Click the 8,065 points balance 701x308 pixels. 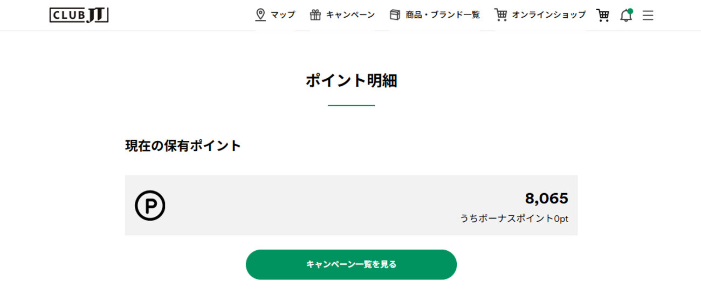click(546, 199)
